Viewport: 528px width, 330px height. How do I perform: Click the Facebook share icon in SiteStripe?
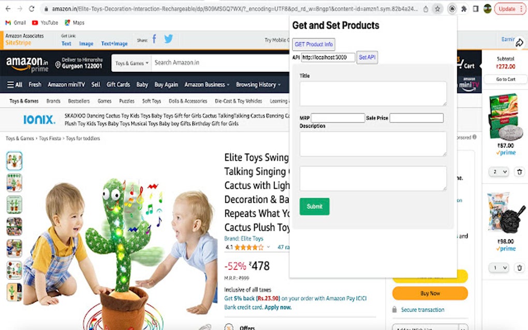point(154,39)
